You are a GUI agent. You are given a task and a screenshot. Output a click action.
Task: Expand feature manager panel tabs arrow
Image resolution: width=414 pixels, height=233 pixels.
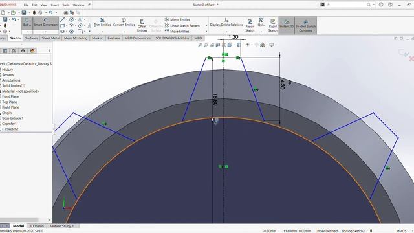pos(49,50)
